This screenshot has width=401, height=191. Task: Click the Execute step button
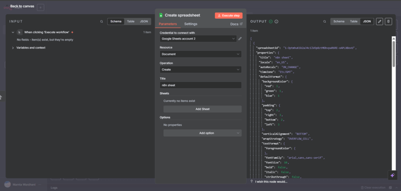(x=229, y=15)
